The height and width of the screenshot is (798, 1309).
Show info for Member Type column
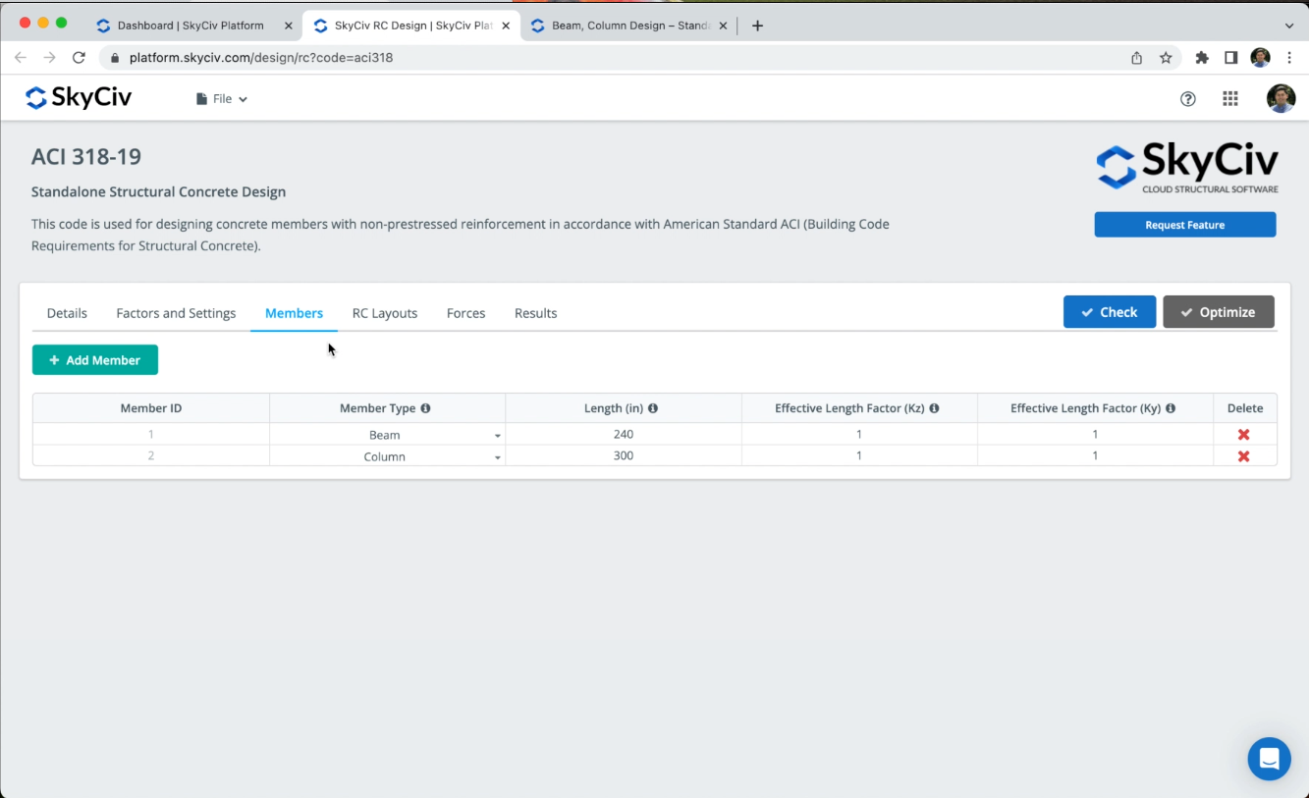pos(425,408)
